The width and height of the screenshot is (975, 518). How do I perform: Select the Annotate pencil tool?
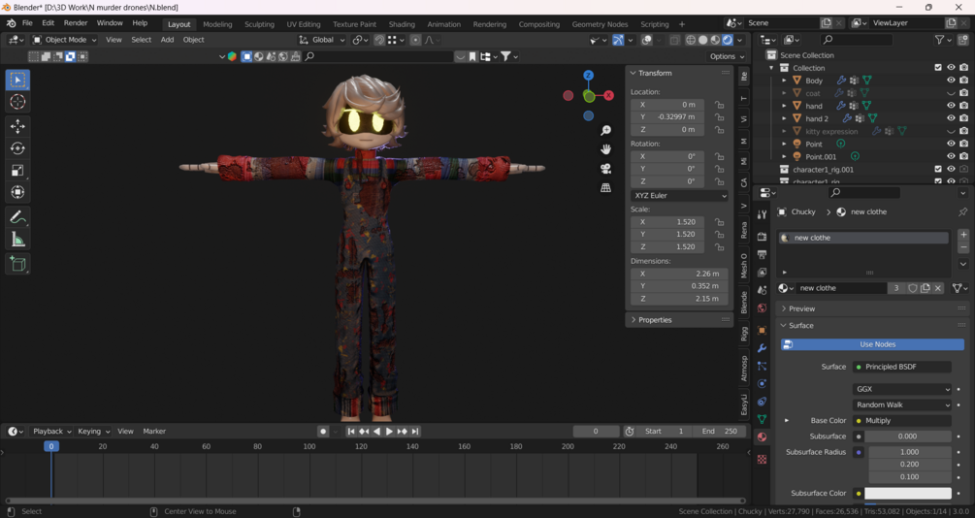[x=17, y=217]
